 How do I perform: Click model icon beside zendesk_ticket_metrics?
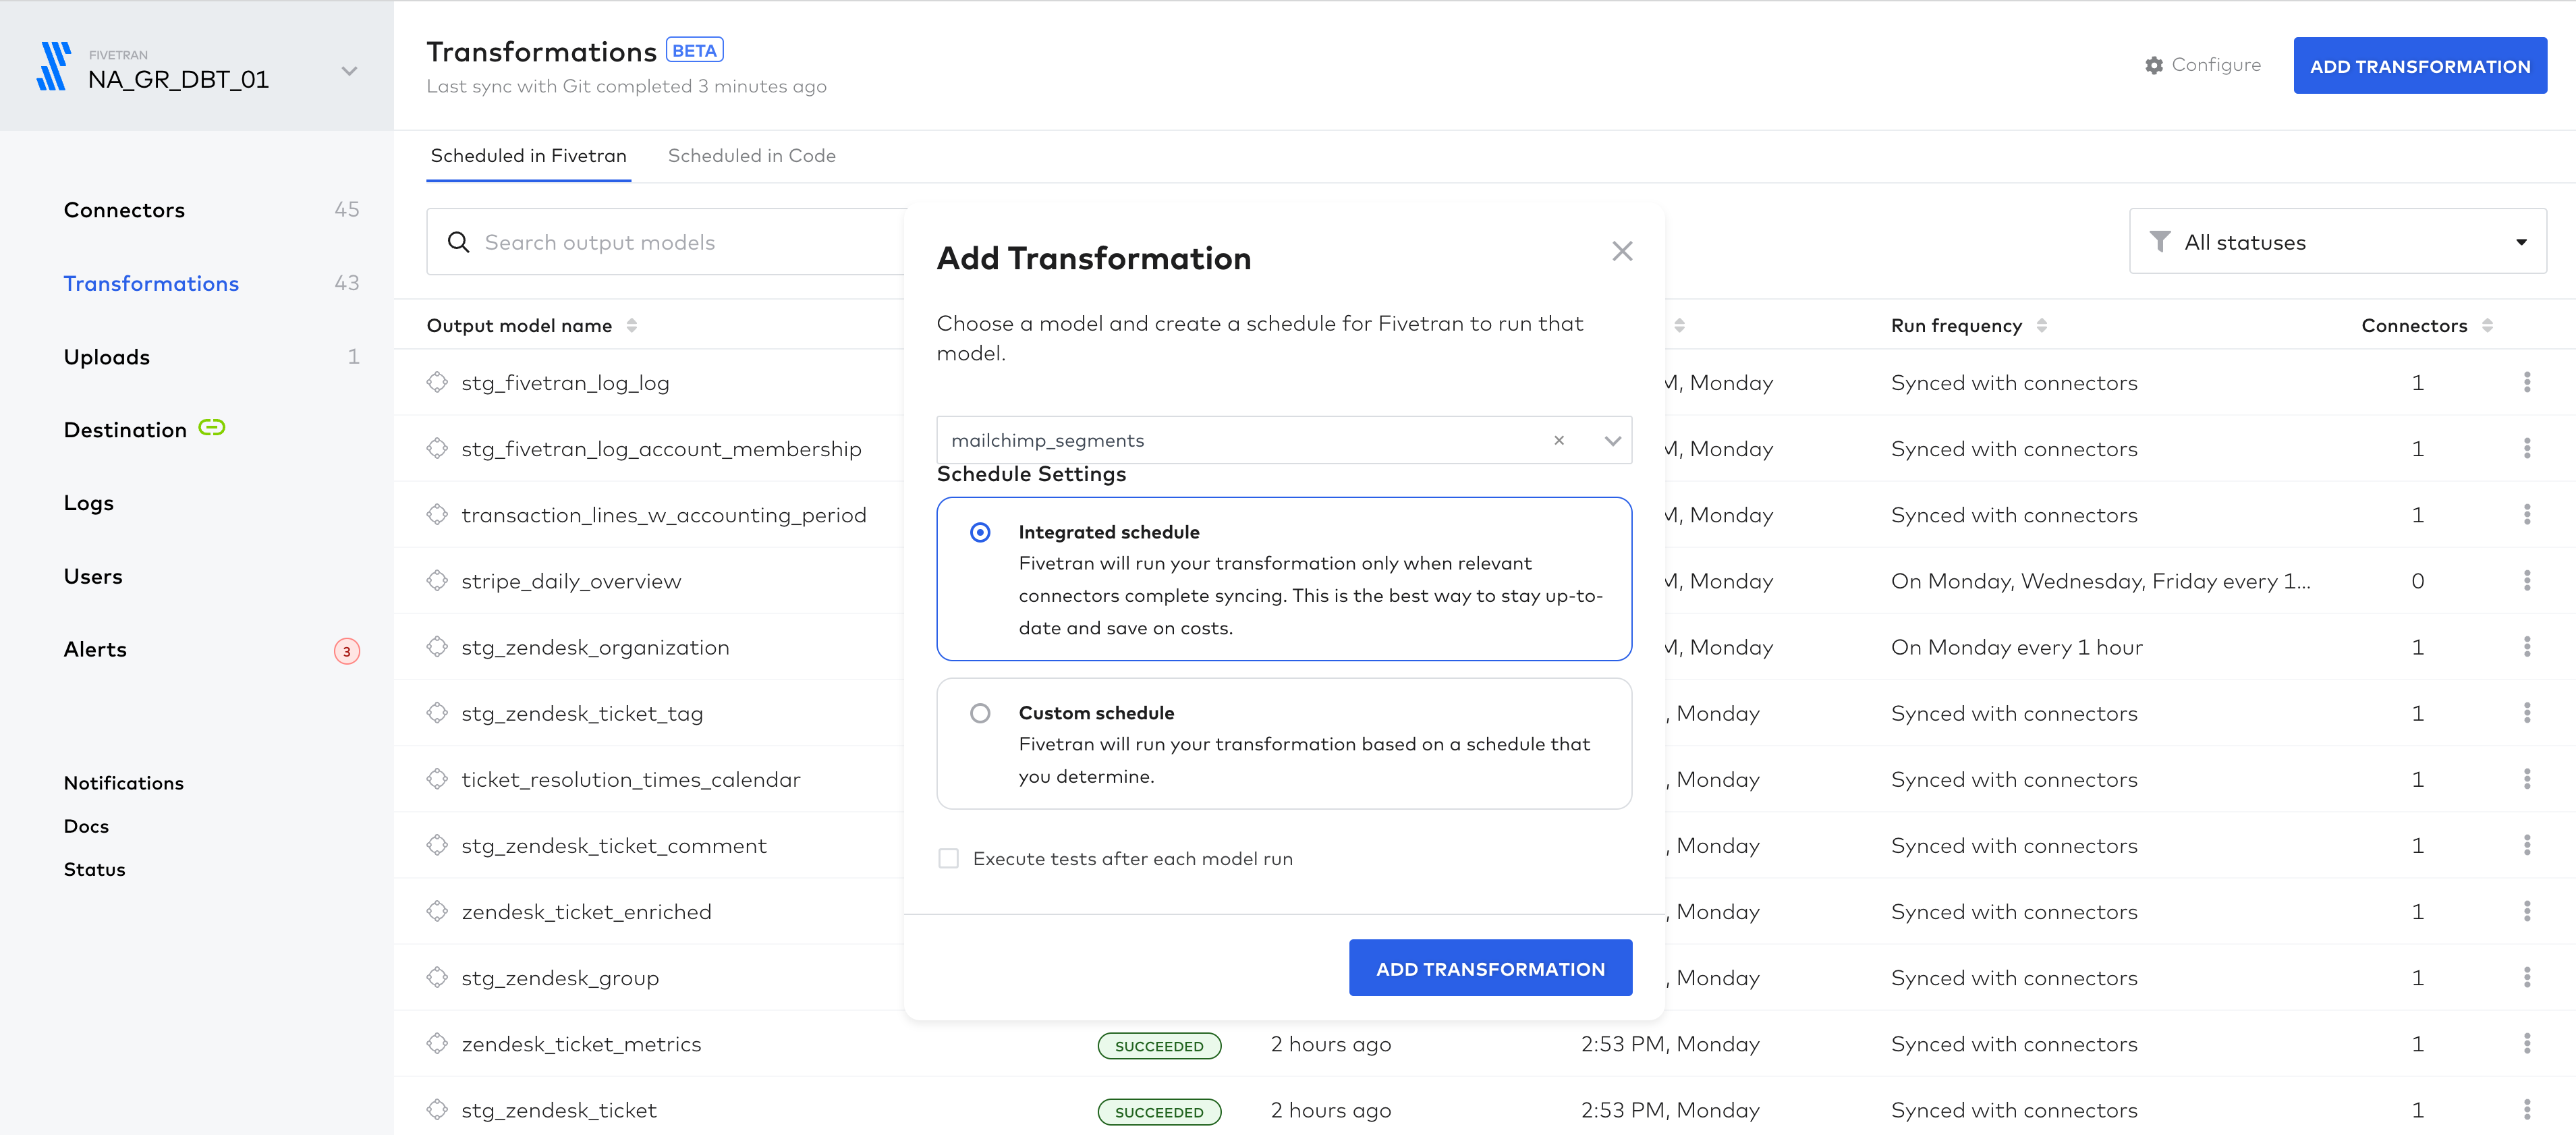(437, 1043)
